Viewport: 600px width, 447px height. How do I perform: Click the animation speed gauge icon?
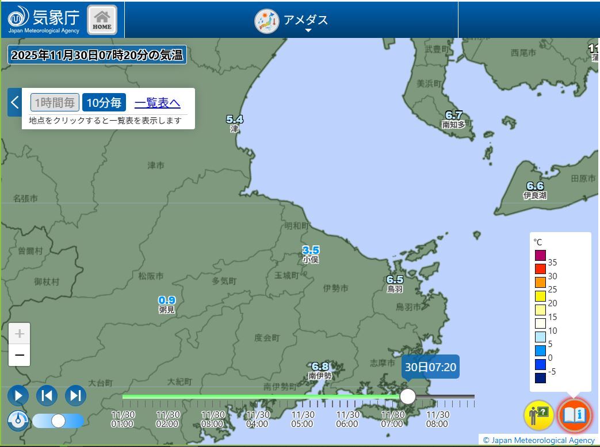coord(18,421)
